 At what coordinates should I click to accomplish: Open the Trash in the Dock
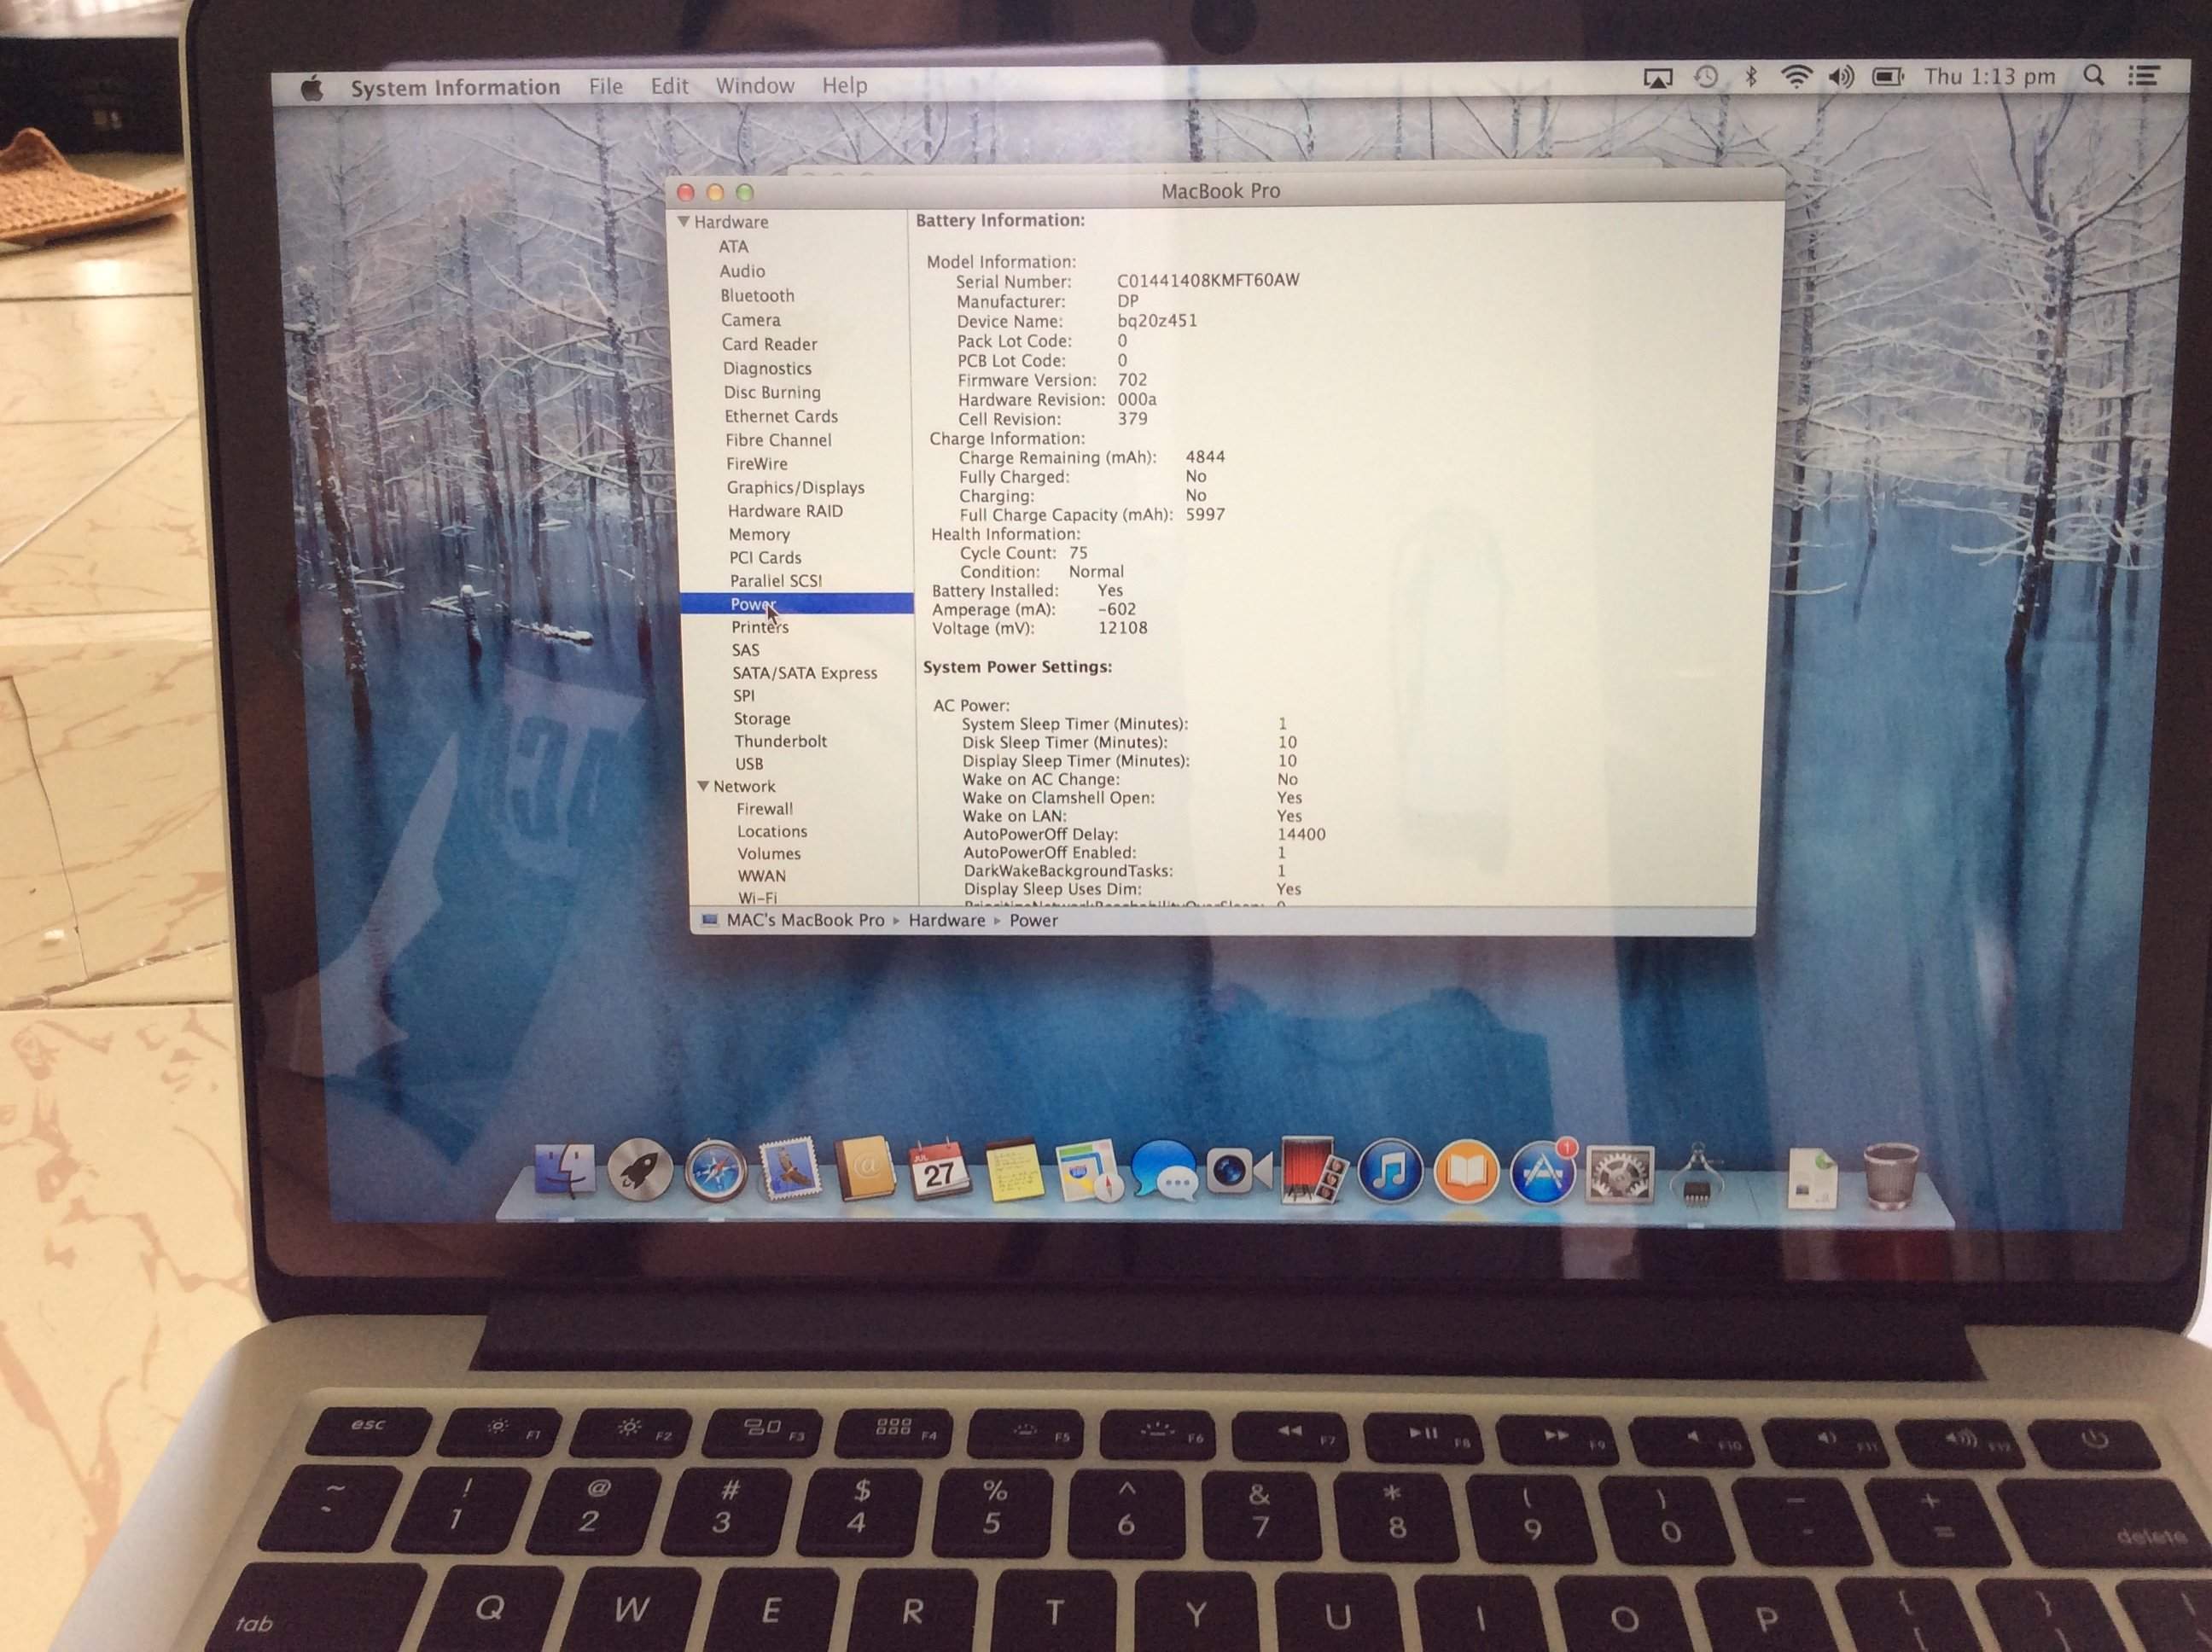[x=1889, y=1176]
